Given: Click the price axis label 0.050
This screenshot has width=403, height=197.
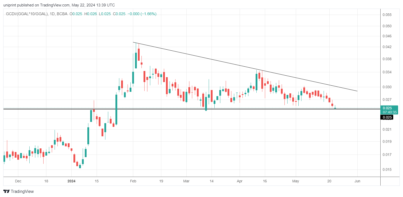Looking at the screenshot, I should (x=387, y=26).
